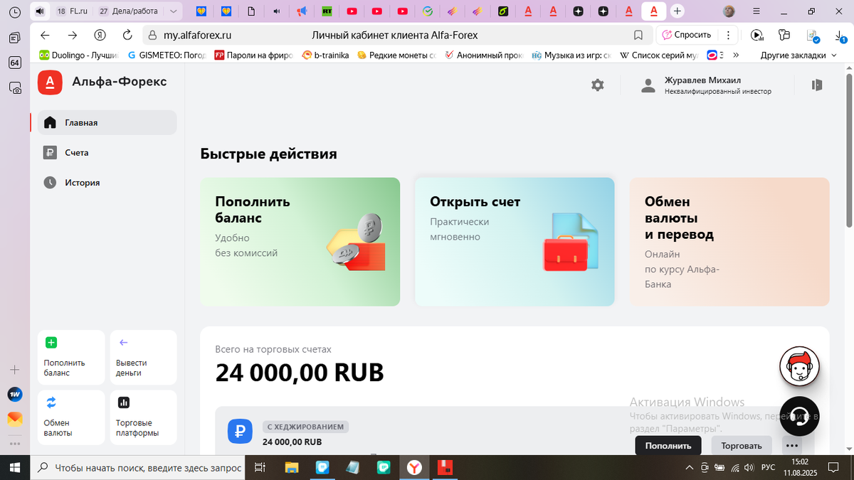
Task: Expand the bookmarks overflow chevron
Action: pyautogui.click(x=735, y=55)
